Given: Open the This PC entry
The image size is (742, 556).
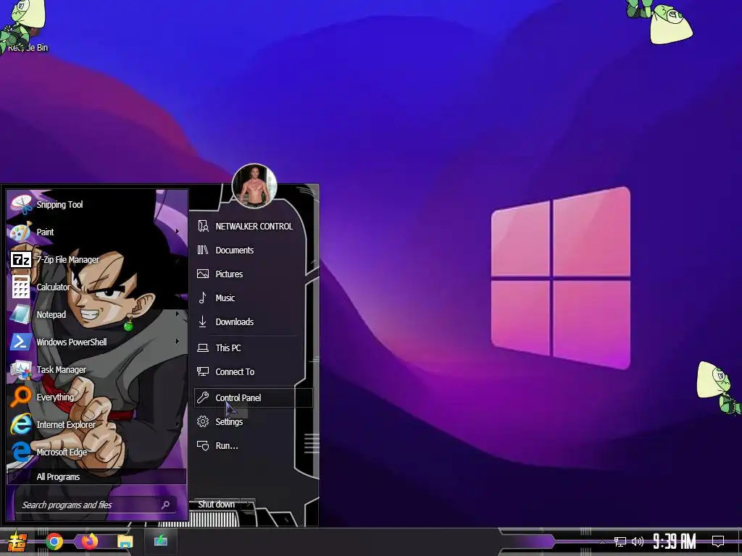Looking at the screenshot, I should click(253, 348).
